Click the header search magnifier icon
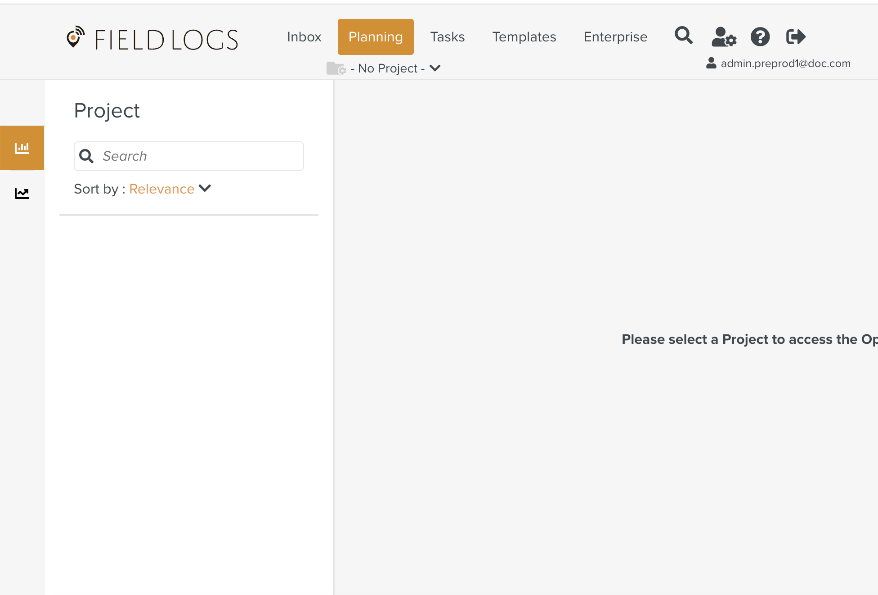The height and width of the screenshot is (595, 878). [683, 36]
